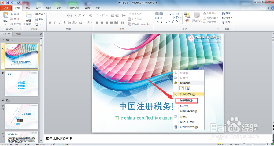Click 标尺(R) in context menu

point(189,106)
